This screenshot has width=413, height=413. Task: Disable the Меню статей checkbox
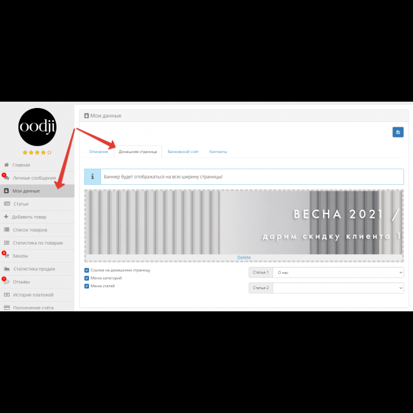coord(86,286)
